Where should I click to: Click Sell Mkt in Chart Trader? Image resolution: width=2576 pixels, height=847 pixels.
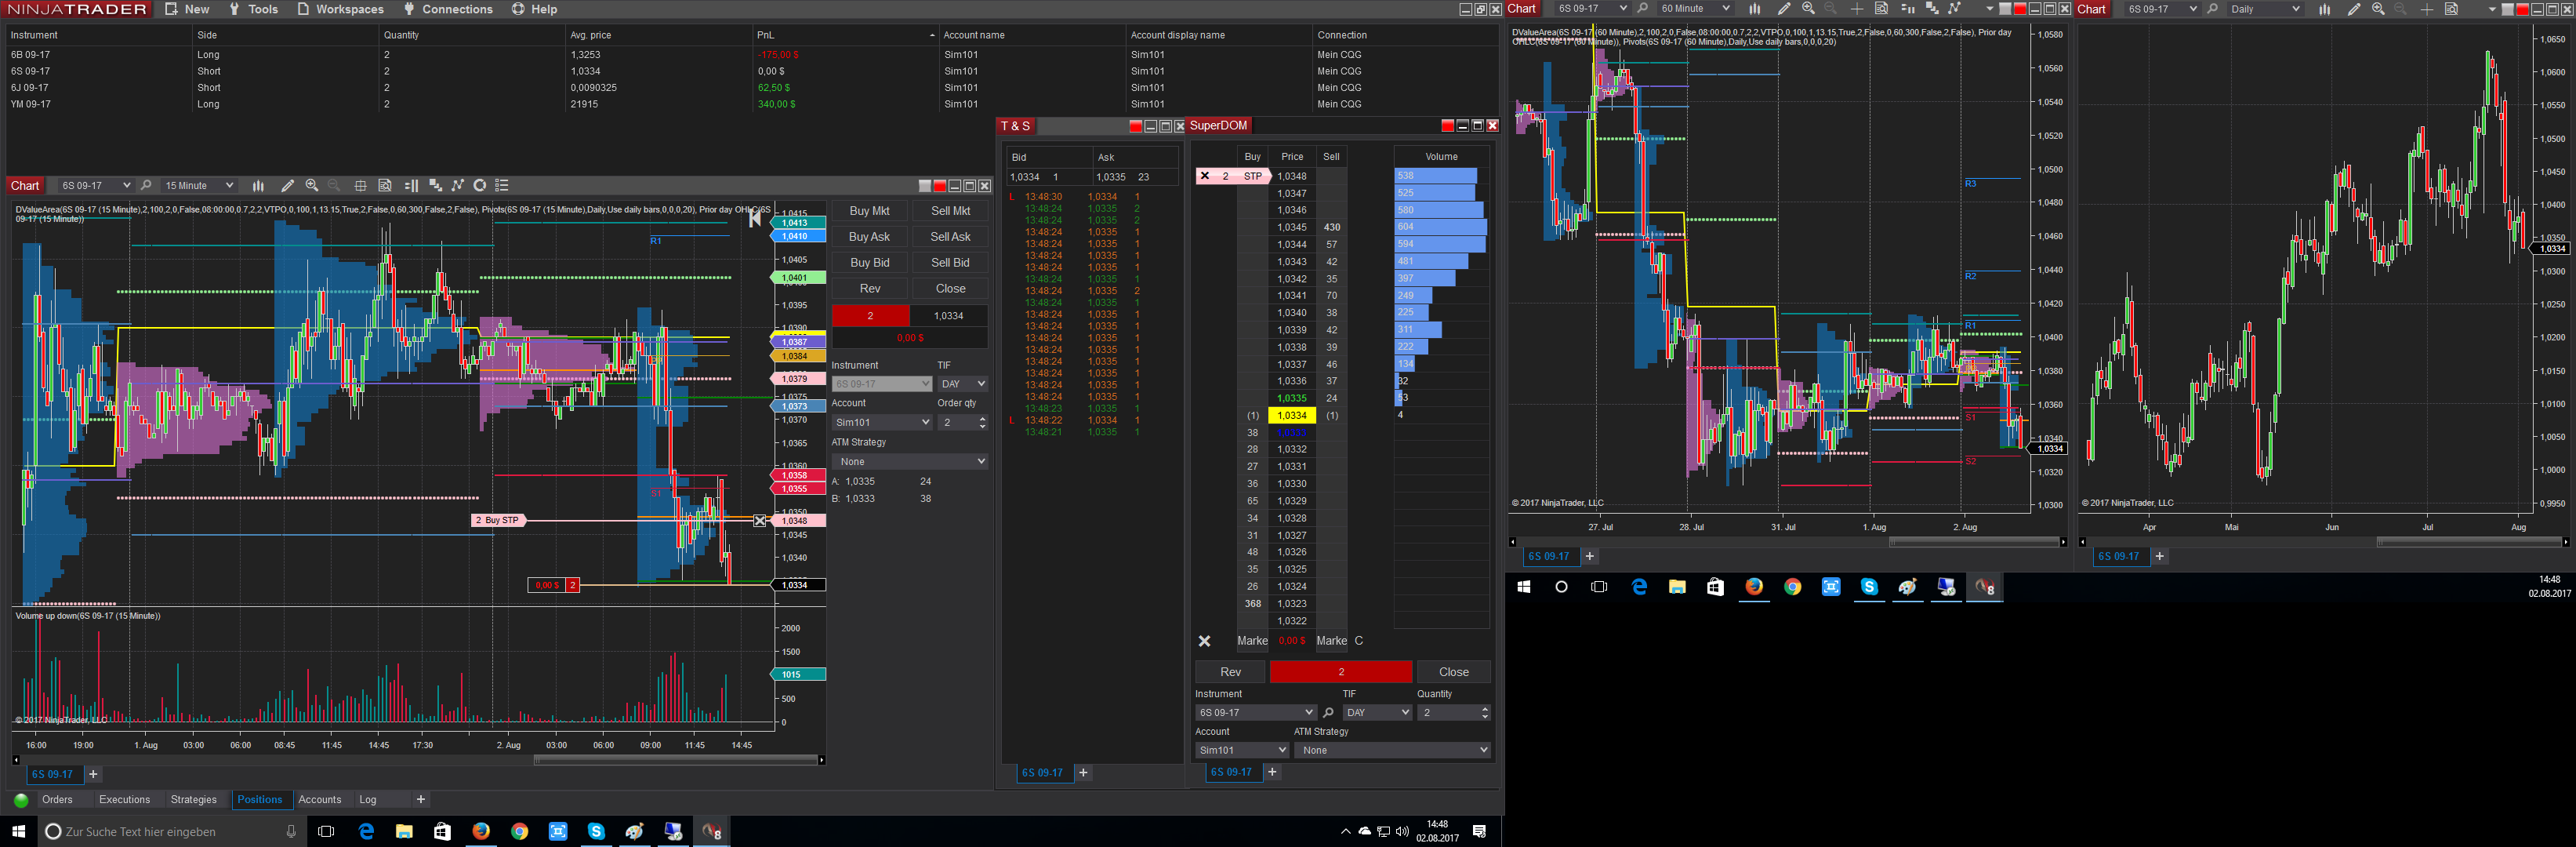(950, 211)
